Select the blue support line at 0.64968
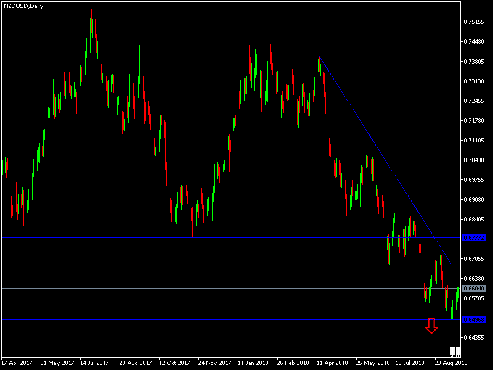The height and width of the screenshot is (370, 493). tap(185, 319)
